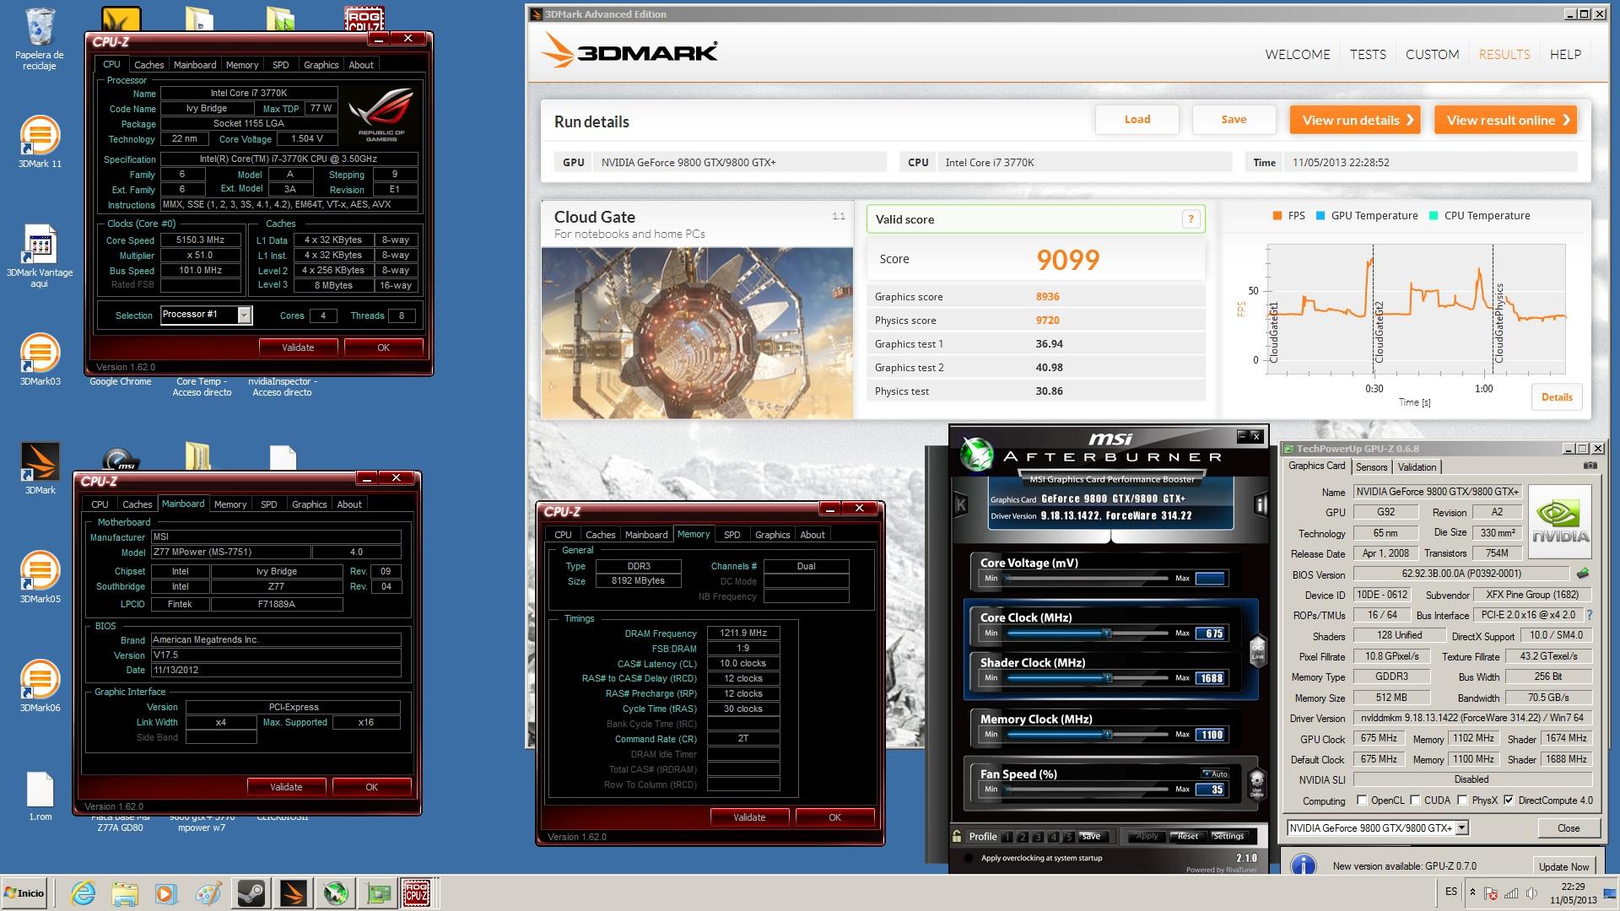This screenshot has width=1620, height=911.
Task: Open Windows Media Player taskbar icon
Action: click(x=165, y=892)
